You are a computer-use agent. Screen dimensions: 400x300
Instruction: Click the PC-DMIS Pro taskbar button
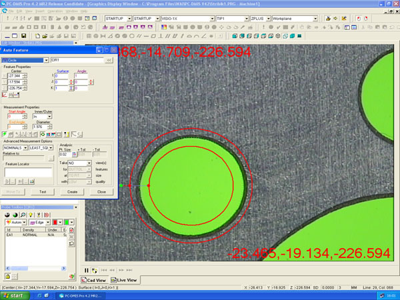point(81,296)
